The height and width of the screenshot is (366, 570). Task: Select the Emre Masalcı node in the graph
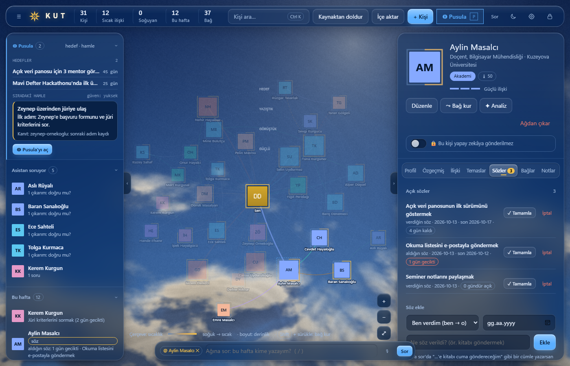tap(224, 310)
